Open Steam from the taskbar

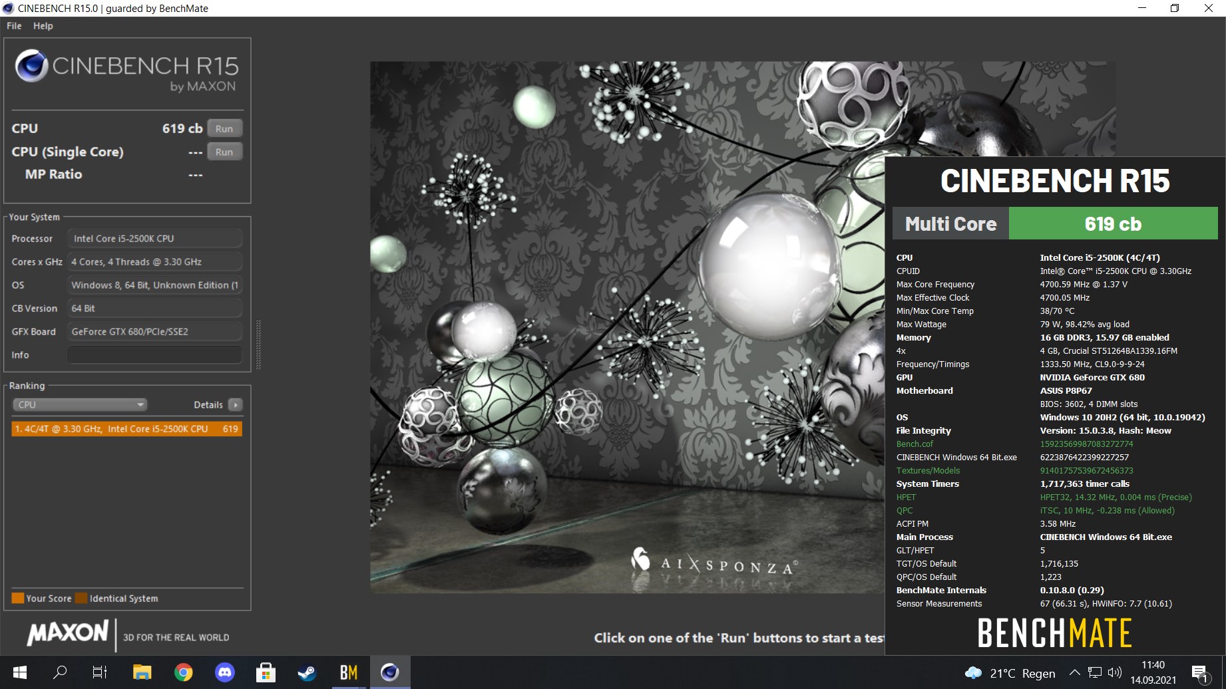point(307,672)
